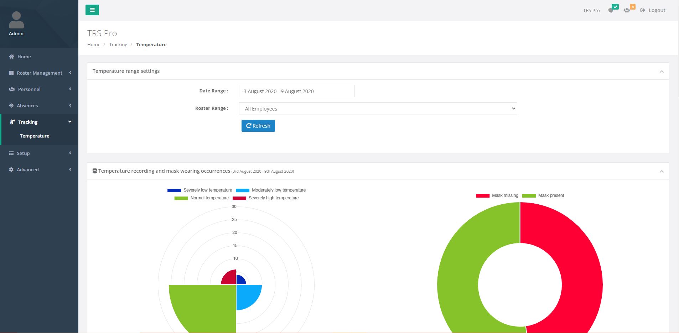Toggle Moderately low temperature legend swatch
Image resolution: width=679 pixels, height=333 pixels.
[243, 190]
